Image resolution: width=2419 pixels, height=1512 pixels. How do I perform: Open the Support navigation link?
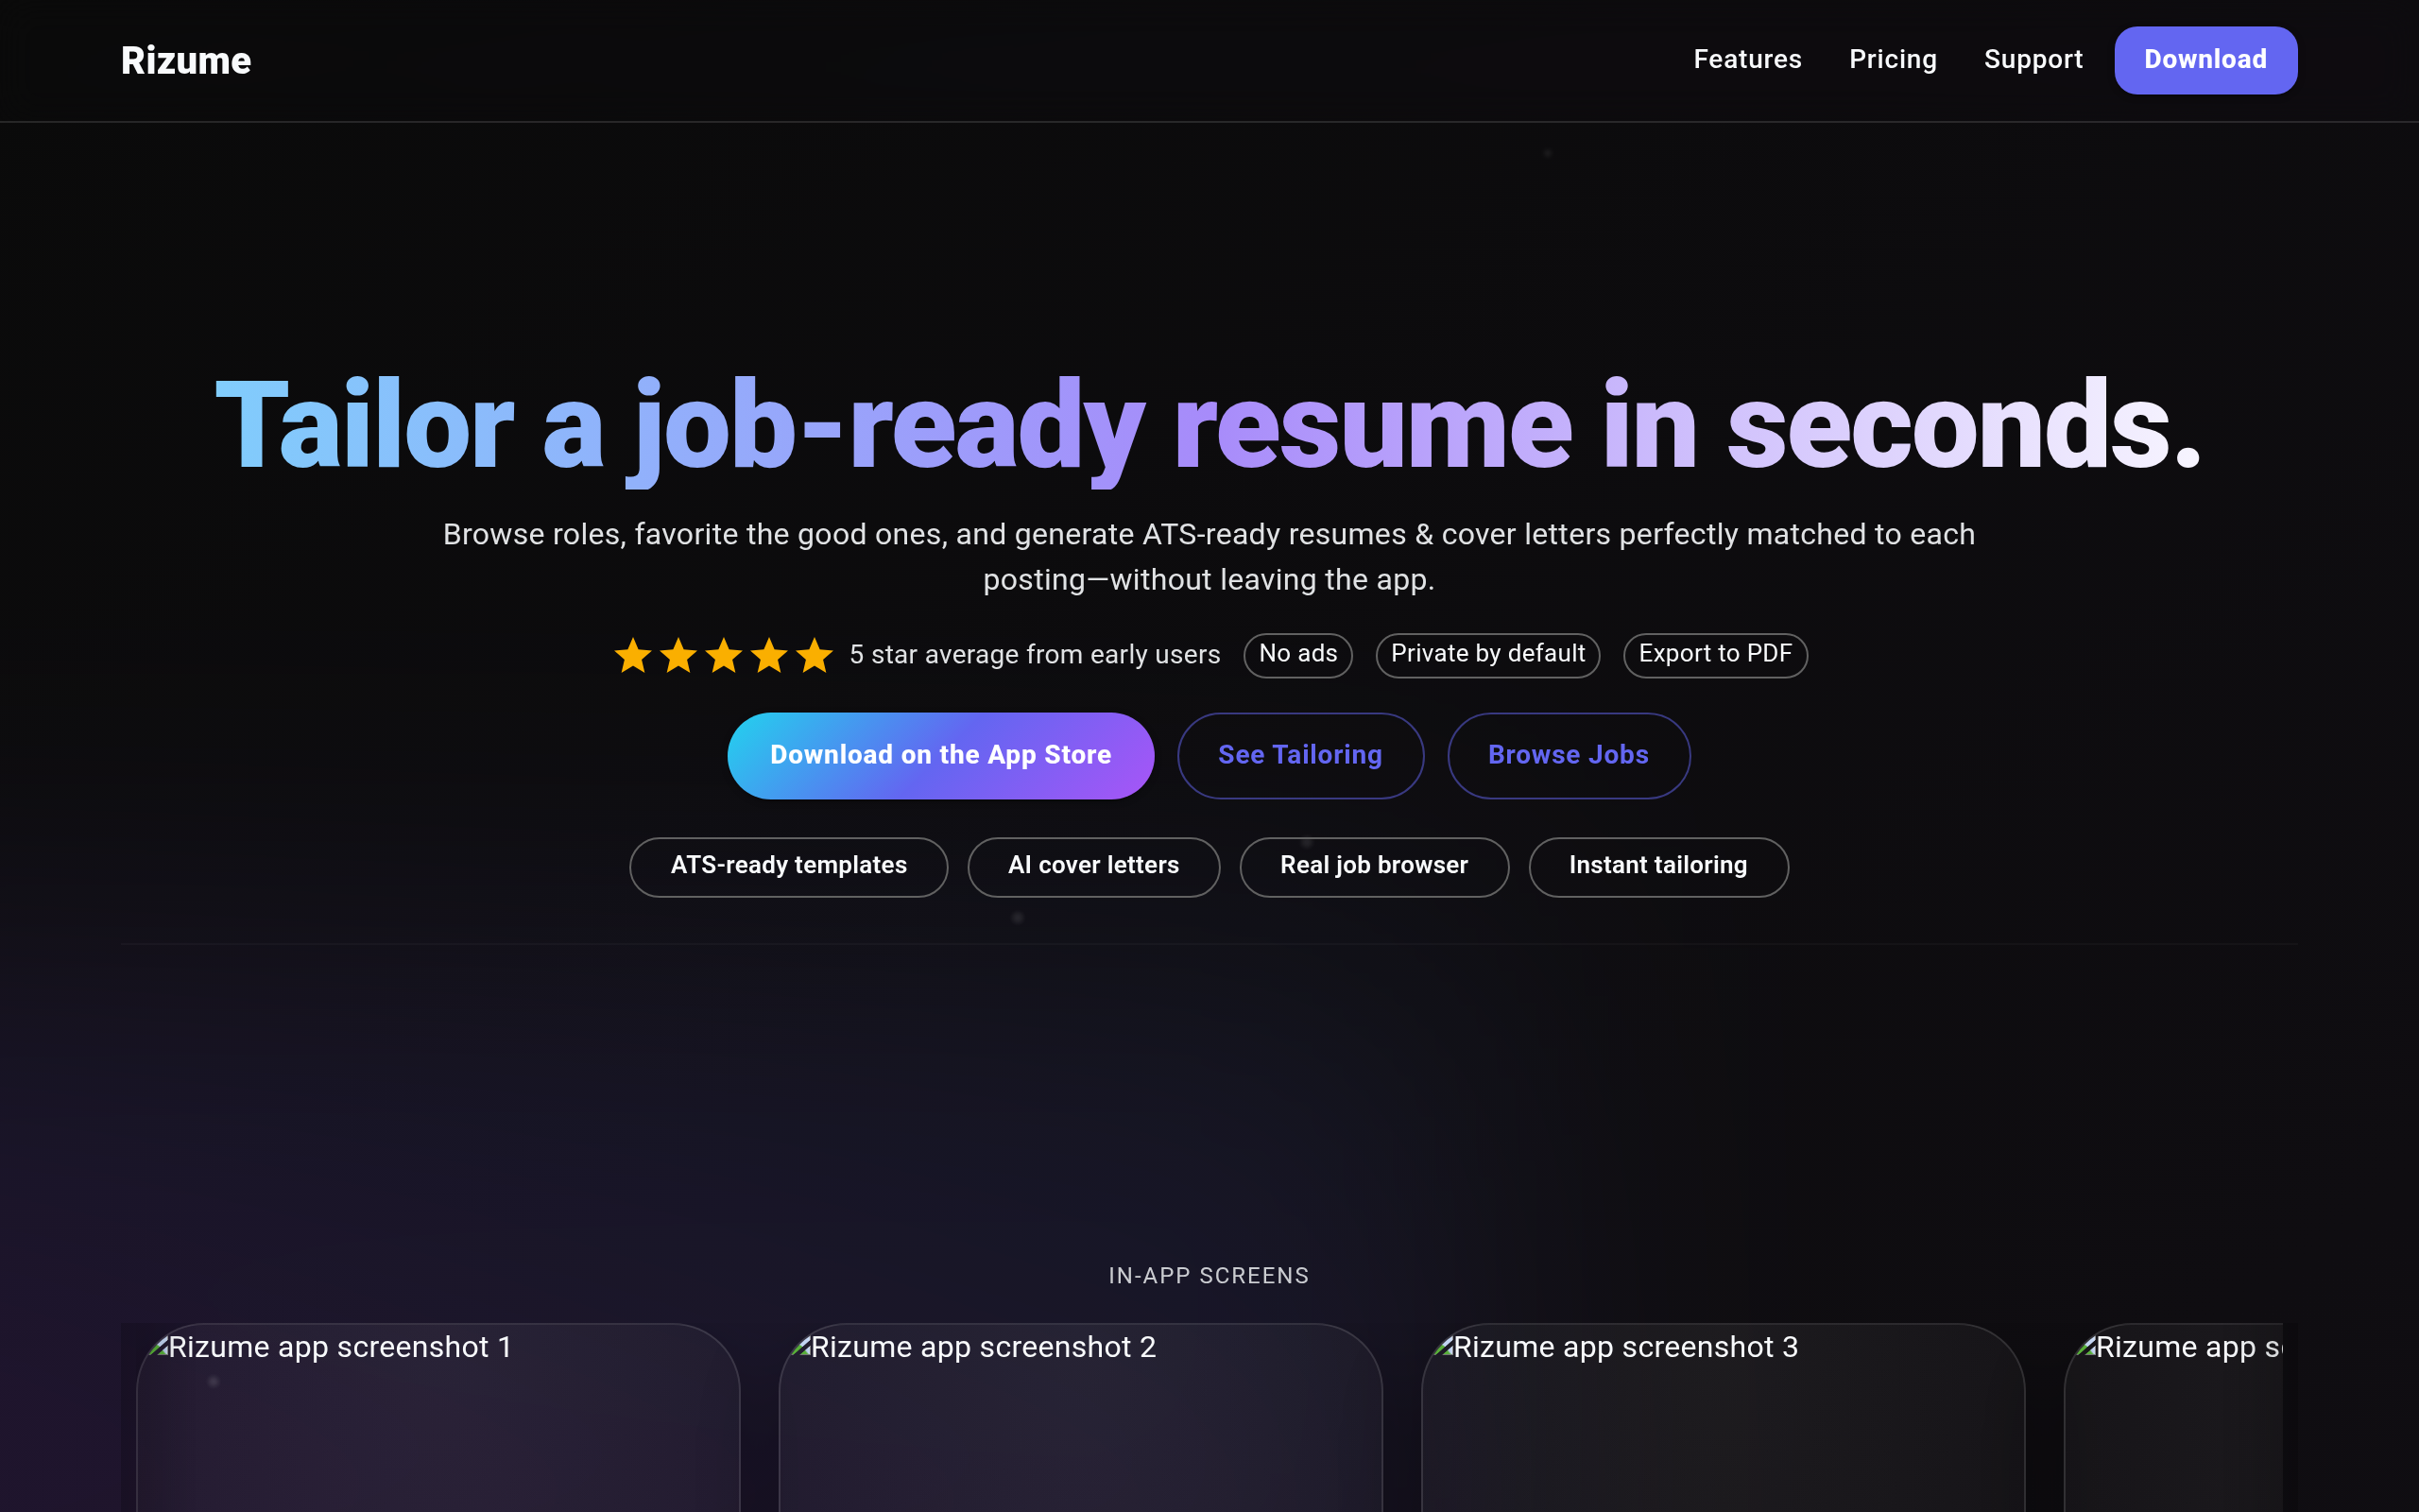click(x=2033, y=59)
